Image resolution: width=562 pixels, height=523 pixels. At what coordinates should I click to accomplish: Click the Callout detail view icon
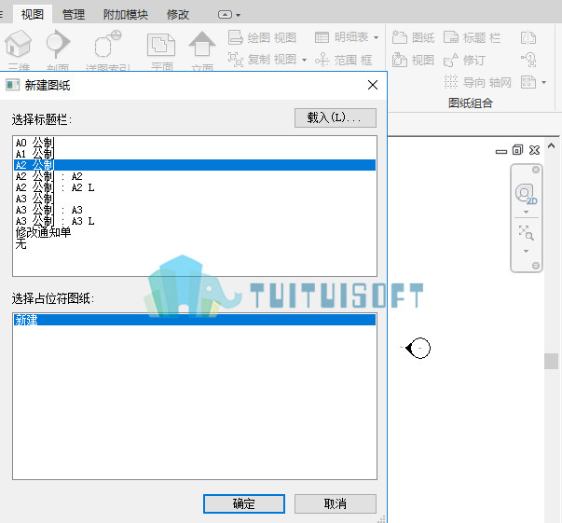pyautogui.click(x=107, y=44)
